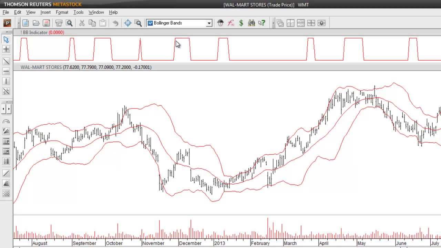Screen dimensions: 441x248
Task: Select the Fibonacci arcs tool
Action: [x=6, y=122]
